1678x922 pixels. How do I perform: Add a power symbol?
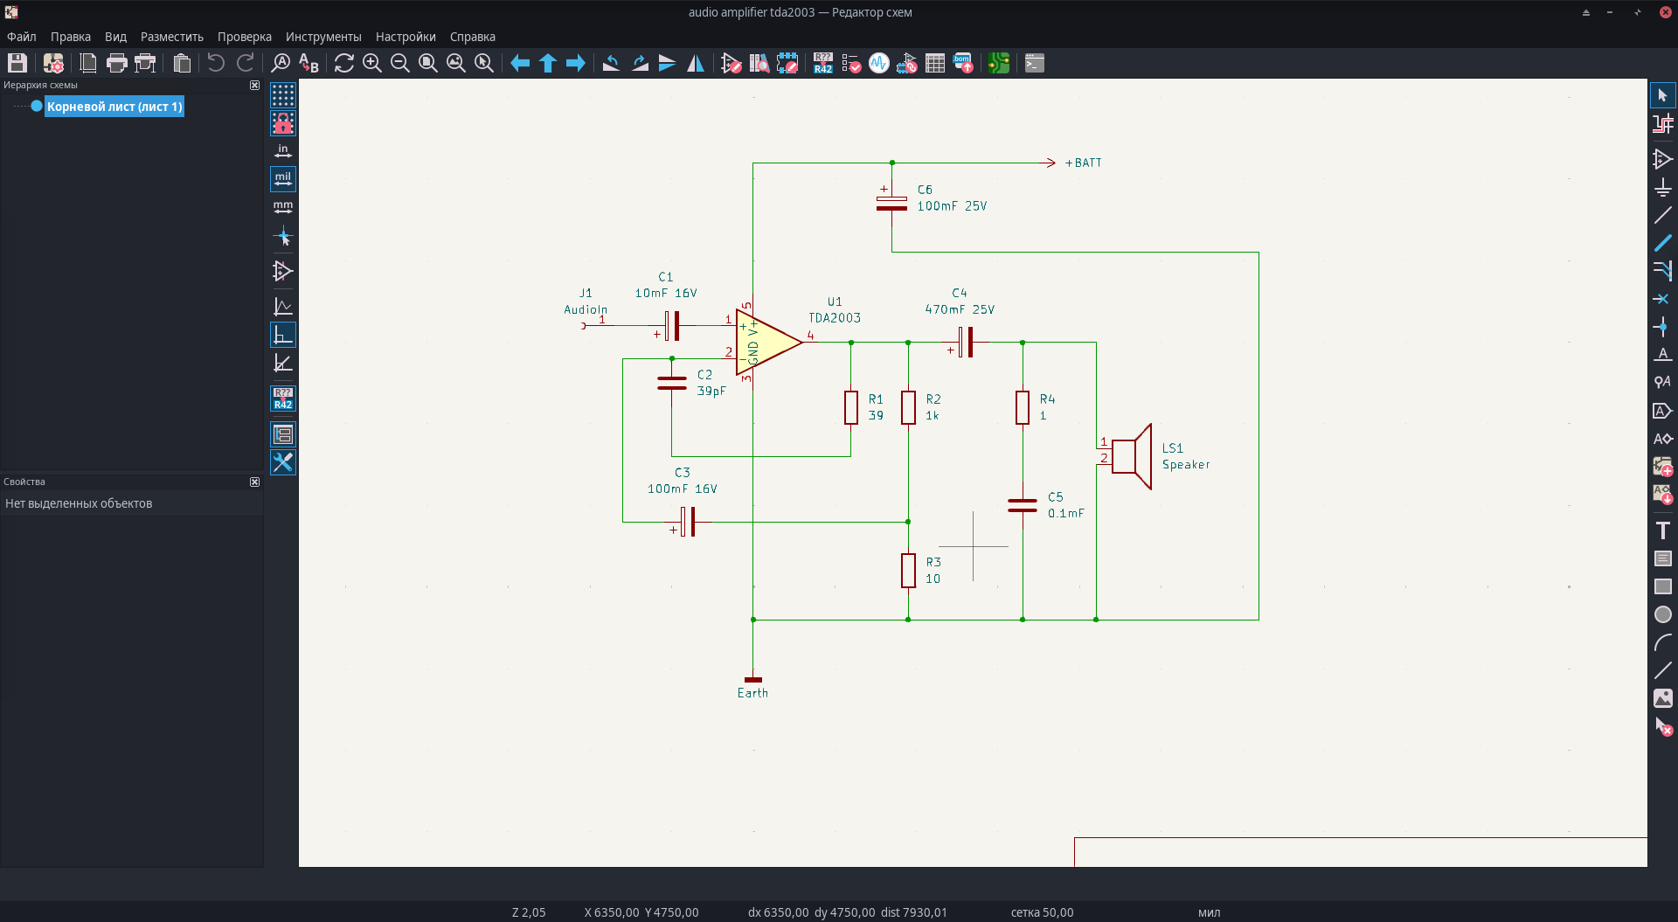[1663, 187]
